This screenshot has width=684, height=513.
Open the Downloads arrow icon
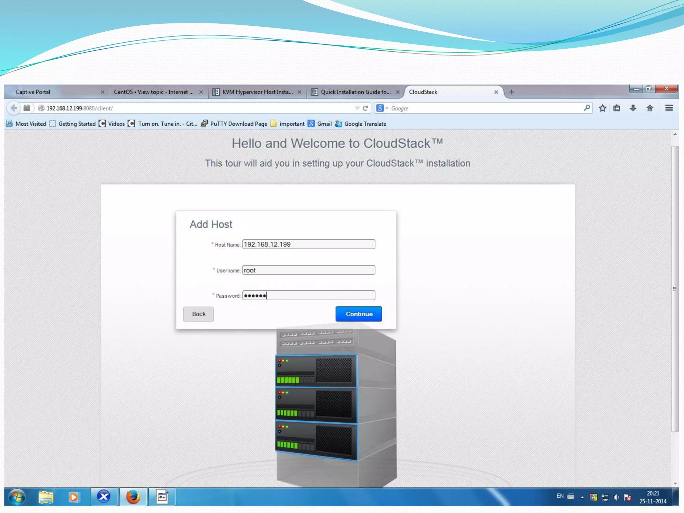(x=633, y=108)
